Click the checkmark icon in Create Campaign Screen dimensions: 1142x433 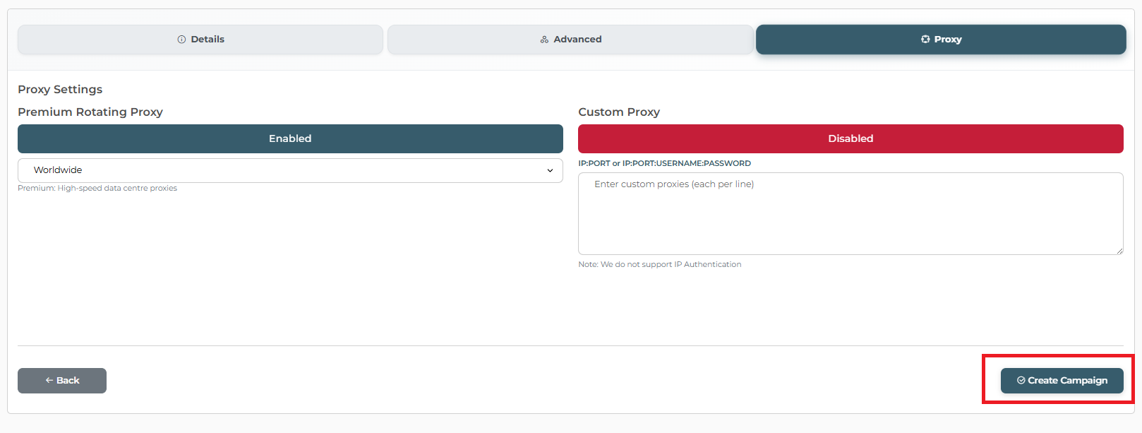coord(1021,381)
